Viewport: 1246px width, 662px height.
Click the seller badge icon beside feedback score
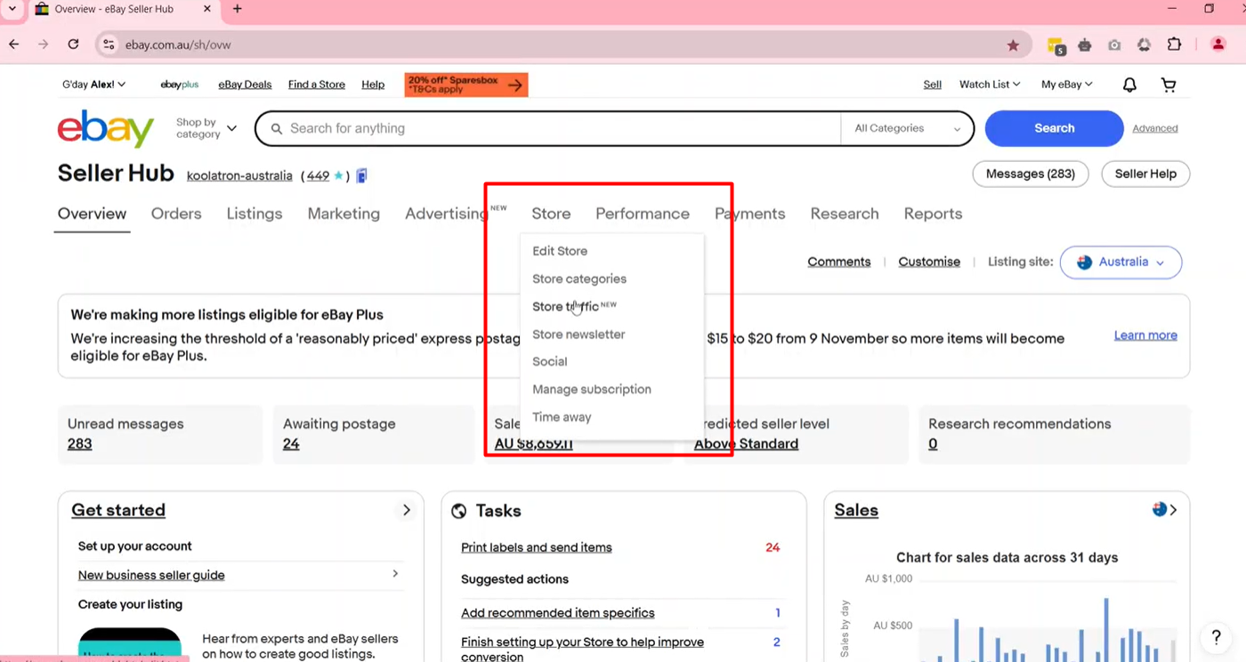coord(361,175)
